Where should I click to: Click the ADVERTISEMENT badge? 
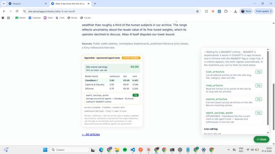tap(131, 58)
